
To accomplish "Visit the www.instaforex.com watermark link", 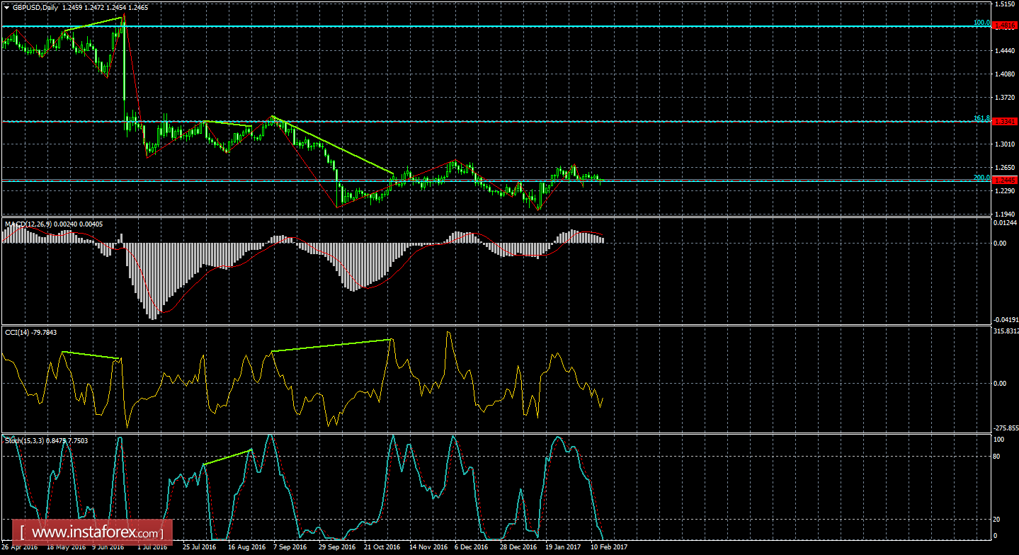I will (x=92, y=531).
